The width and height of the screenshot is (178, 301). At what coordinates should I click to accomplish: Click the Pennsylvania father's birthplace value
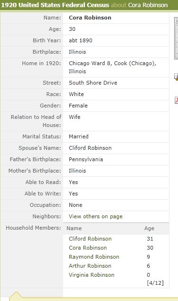tap(85, 159)
